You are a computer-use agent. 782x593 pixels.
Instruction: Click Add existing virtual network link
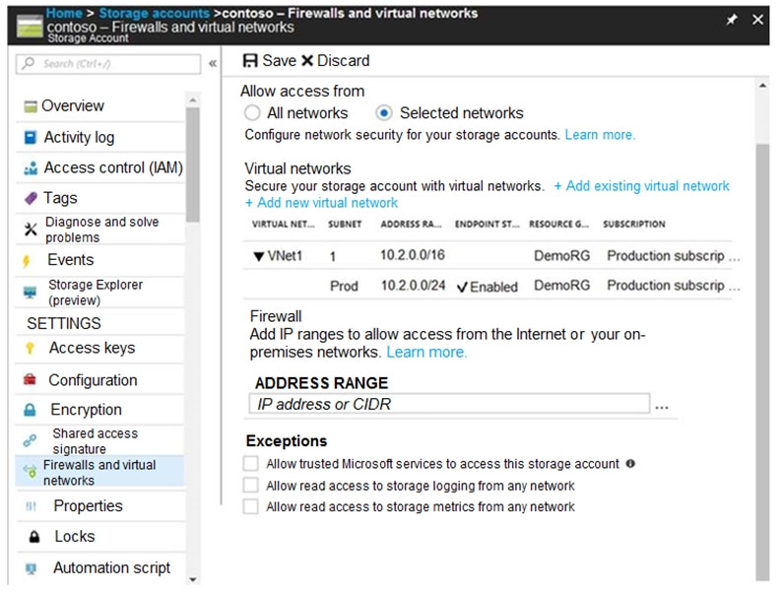pos(641,185)
